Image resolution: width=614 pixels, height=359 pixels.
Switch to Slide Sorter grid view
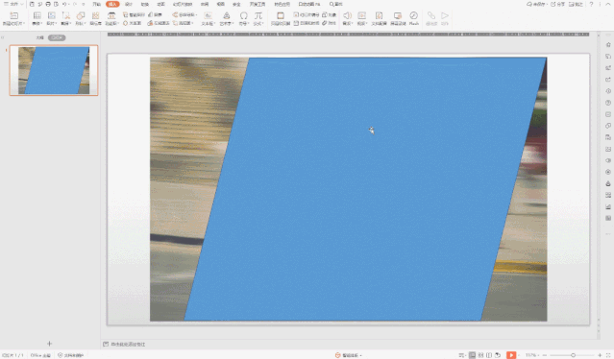(x=480, y=355)
